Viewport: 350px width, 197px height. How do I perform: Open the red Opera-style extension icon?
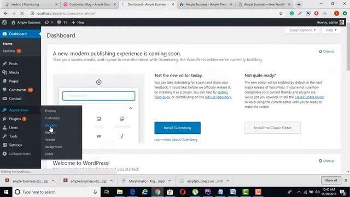[x=316, y=13]
